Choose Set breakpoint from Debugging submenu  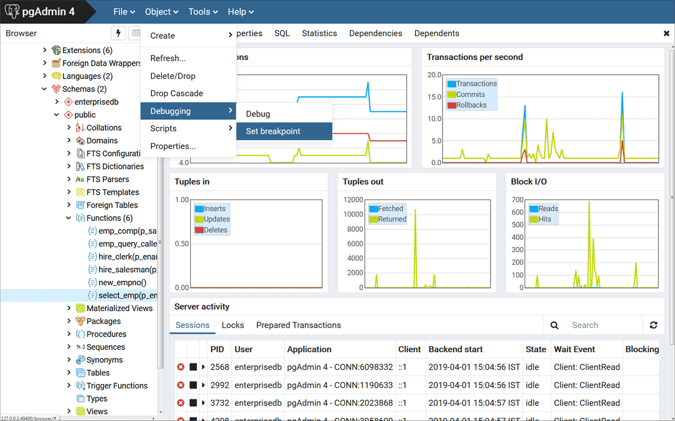coord(273,131)
